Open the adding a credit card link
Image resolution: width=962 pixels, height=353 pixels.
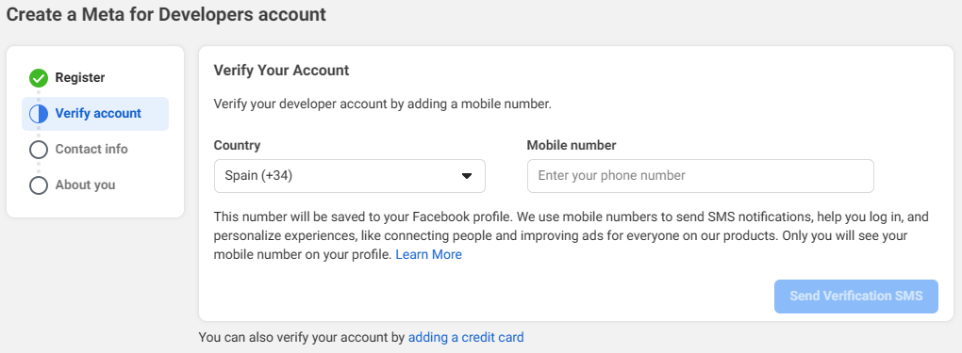click(x=466, y=337)
